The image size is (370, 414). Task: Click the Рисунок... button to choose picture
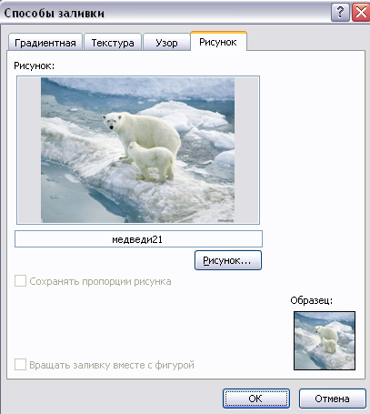point(228,260)
